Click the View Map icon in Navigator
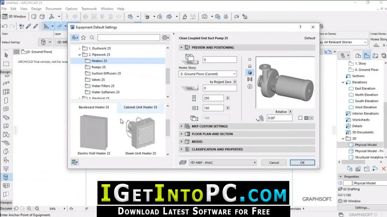 367,56
